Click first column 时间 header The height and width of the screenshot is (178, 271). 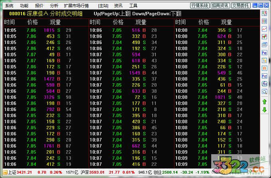(x=9, y=22)
